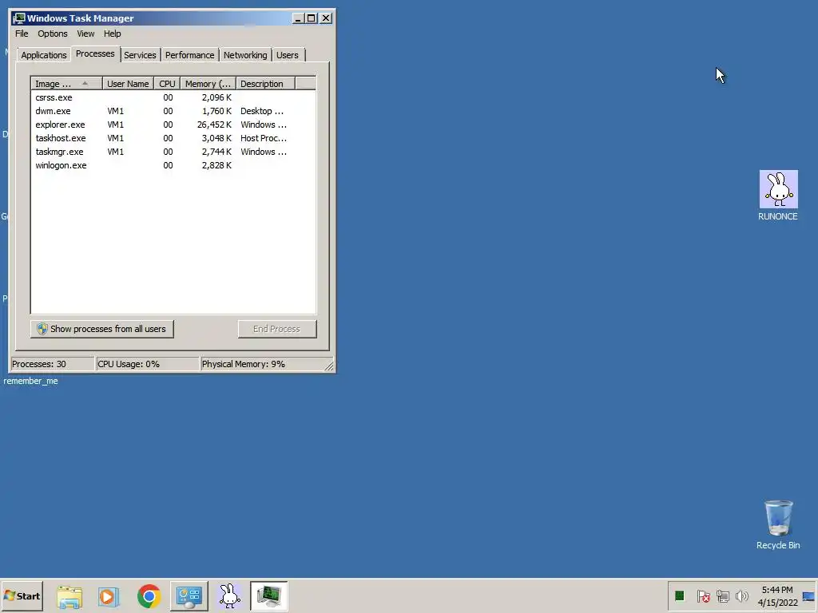Click the 'Desktop ...' description cell
This screenshot has height=613, width=818.
(x=262, y=111)
